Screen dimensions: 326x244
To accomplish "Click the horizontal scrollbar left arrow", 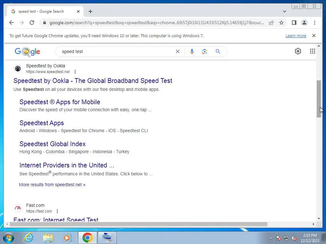I will [x=7, y=224].
